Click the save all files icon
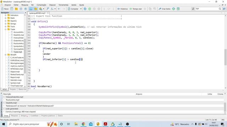227x127 pixels. [26, 9]
